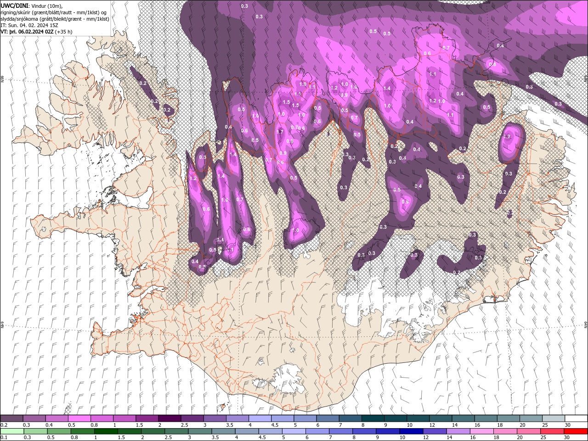Pick the 2–2.5 darkest purple swatch, upper legend
Image resolution: width=588 pixels, height=441 pixels.
170,418
